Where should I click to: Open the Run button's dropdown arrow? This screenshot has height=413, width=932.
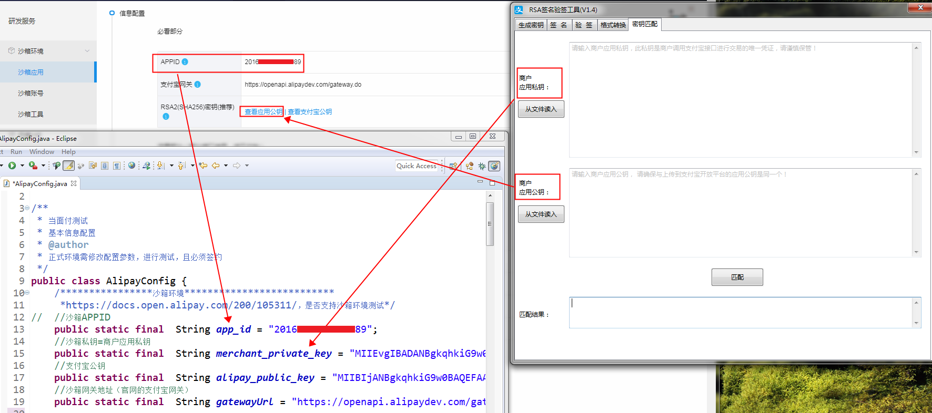pos(22,166)
